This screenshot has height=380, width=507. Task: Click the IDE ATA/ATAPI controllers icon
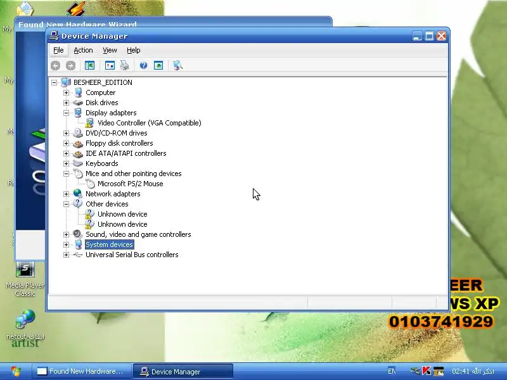(77, 153)
